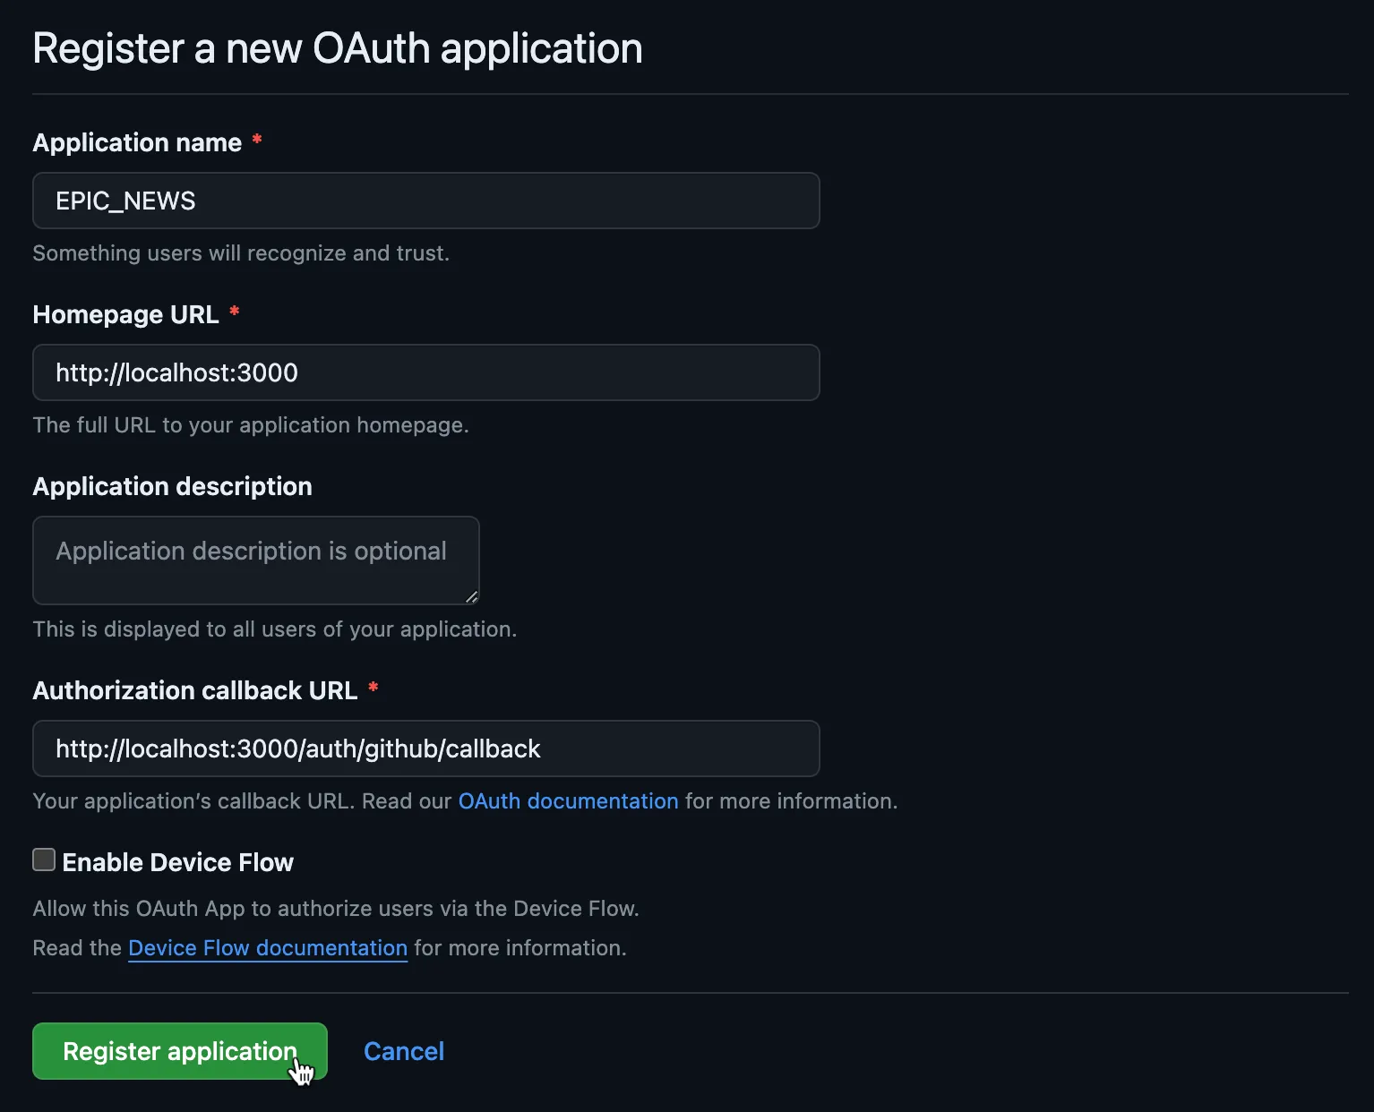Click the Register a new OAuth application heading

point(338,48)
